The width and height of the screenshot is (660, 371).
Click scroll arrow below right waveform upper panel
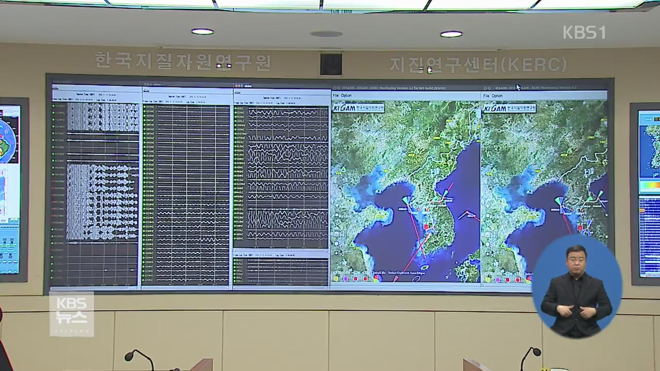coord(327,251)
